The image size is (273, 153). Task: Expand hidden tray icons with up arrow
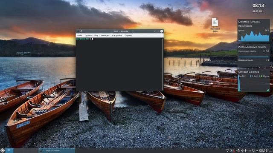[x=257, y=150]
